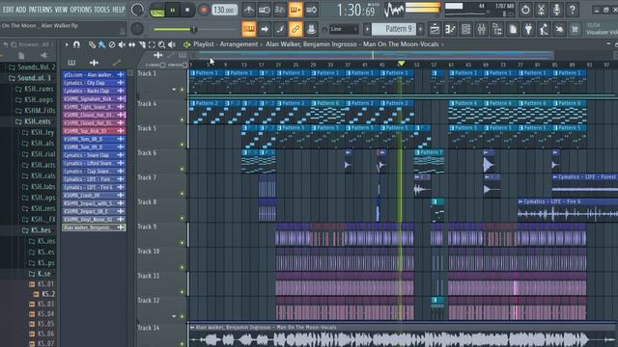
Task: Open the VIEW menu
Action: pyautogui.click(x=61, y=10)
